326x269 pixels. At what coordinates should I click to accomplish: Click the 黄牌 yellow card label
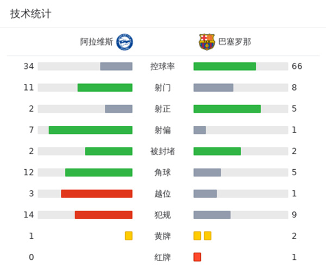point(163,236)
